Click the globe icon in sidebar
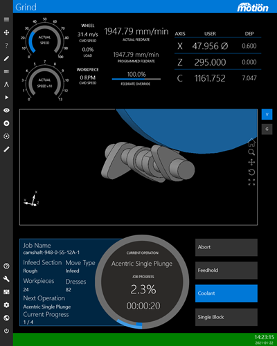 point(6,318)
